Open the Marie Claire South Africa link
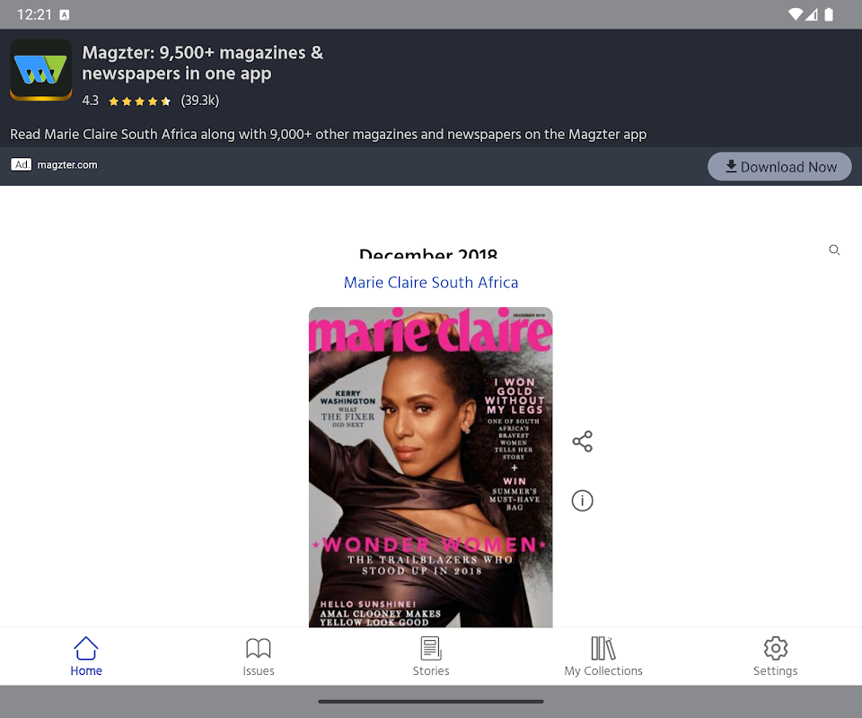The image size is (862, 718). coord(431,283)
